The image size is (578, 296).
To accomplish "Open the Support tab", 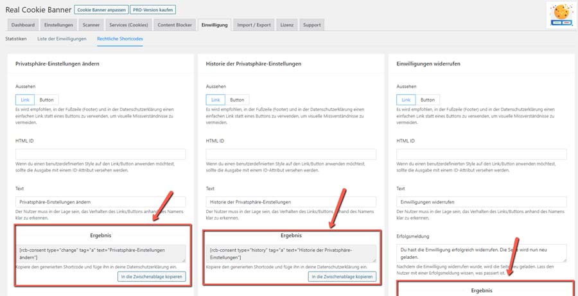I will coord(312,25).
